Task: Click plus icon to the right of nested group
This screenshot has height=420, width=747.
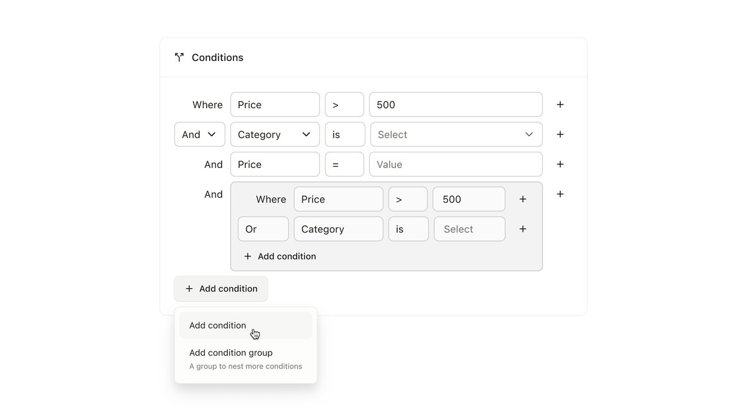Action: 560,194
